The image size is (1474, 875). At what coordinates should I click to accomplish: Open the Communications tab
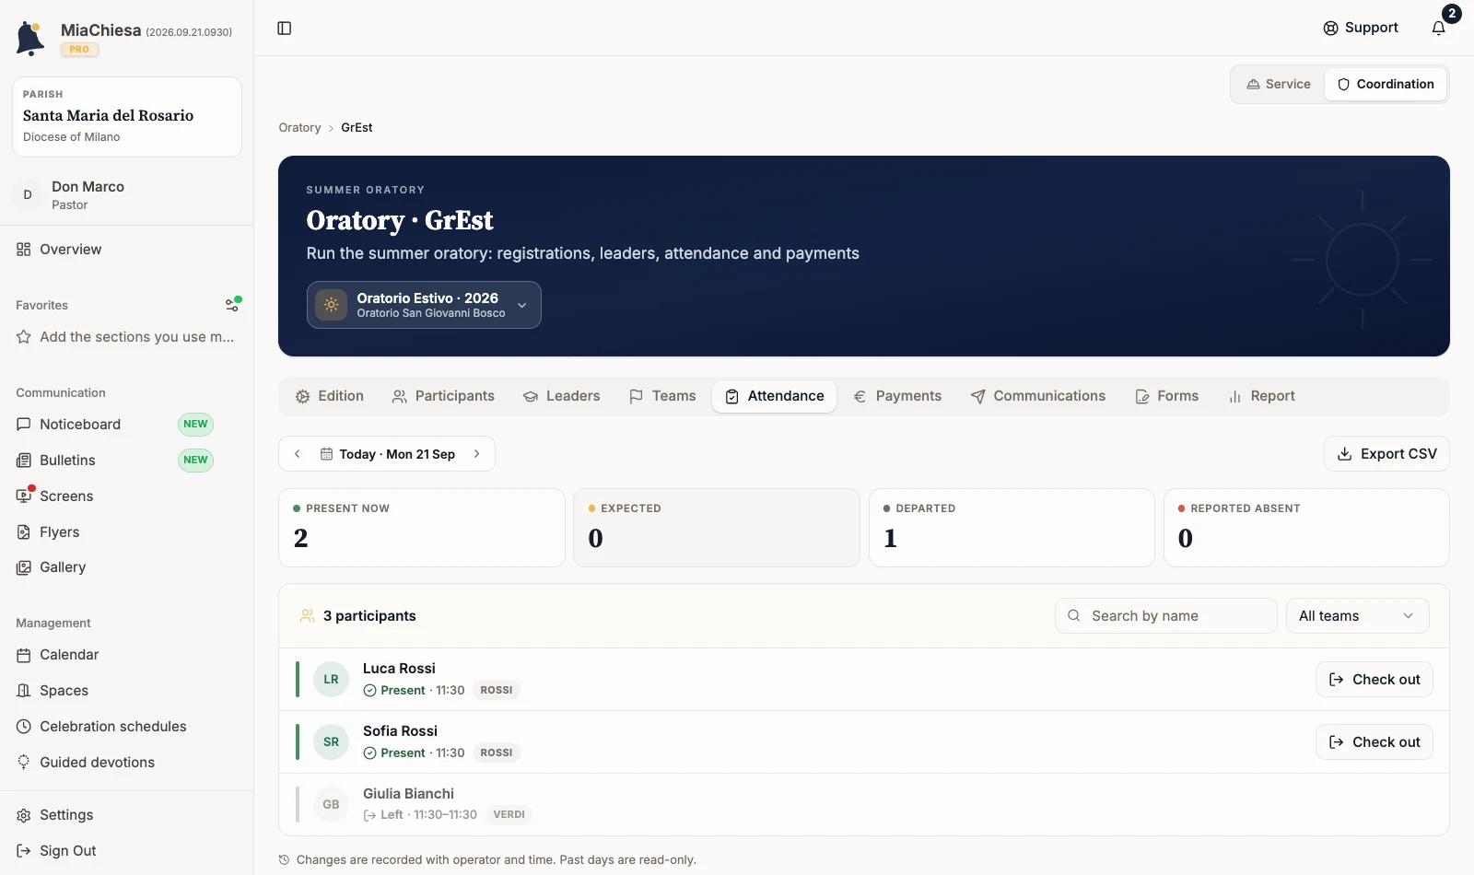click(x=1038, y=396)
